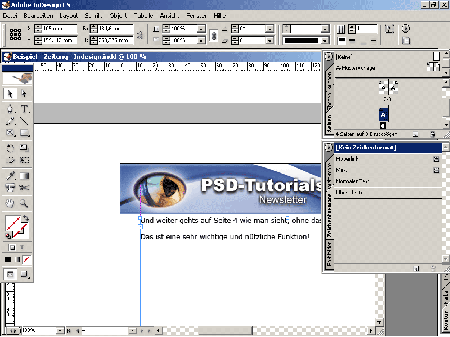Select the Pencil tool
The height and width of the screenshot is (337, 450).
[10, 121]
